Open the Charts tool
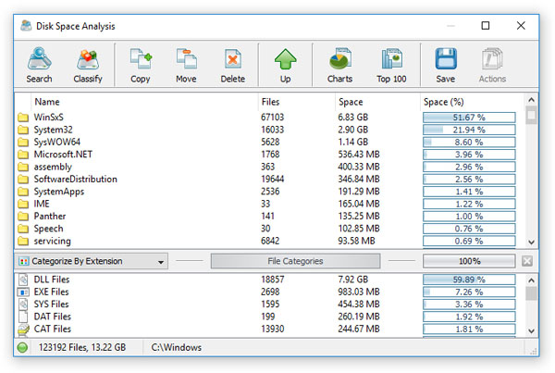Image resolution: width=555 pixels, height=373 pixels. [339, 65]
